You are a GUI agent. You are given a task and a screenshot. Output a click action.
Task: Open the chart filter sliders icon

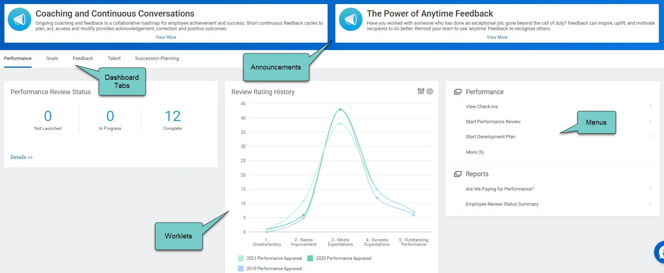tap(421, 91)
